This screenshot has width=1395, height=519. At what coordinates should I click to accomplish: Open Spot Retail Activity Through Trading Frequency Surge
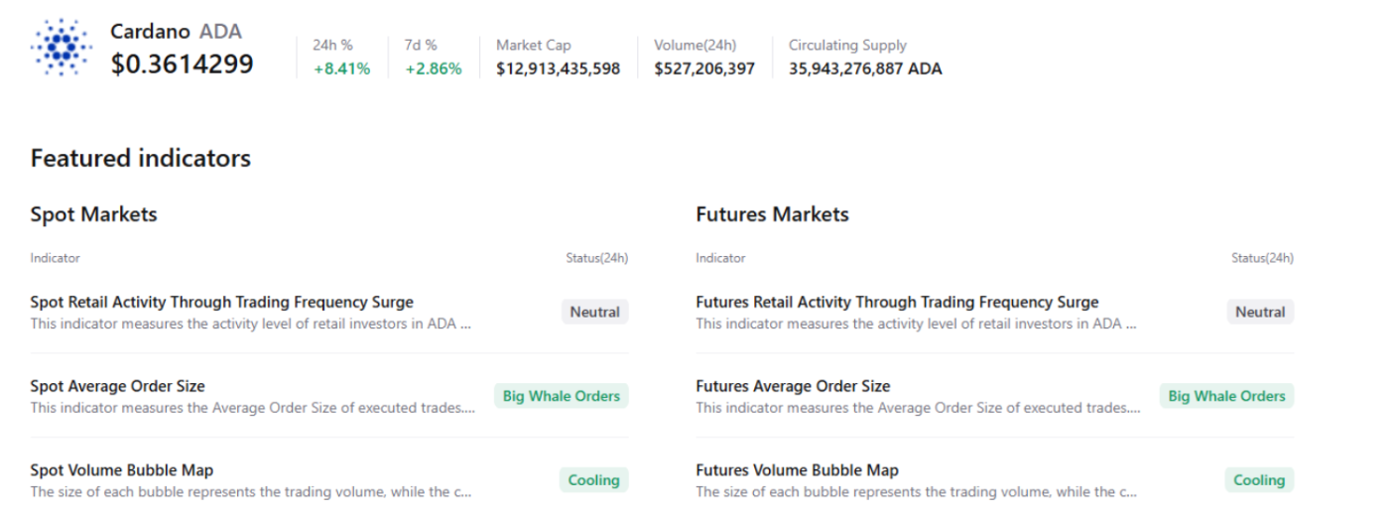pyautogui.click(x=221, y=302)
